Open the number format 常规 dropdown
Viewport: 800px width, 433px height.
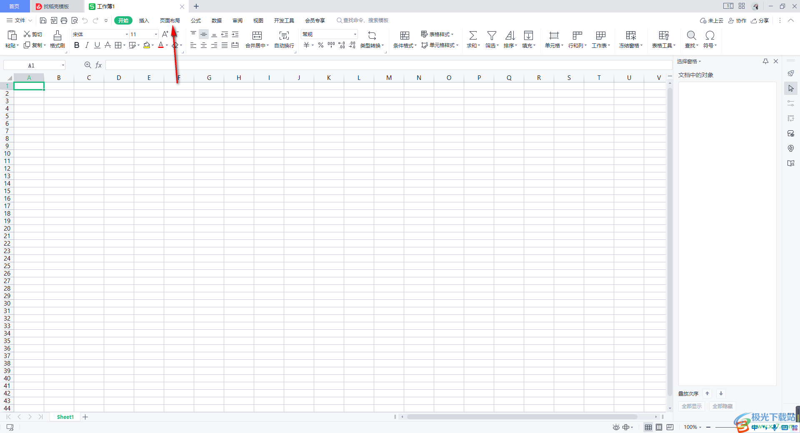pyautogui.click(x=355, y=34)
